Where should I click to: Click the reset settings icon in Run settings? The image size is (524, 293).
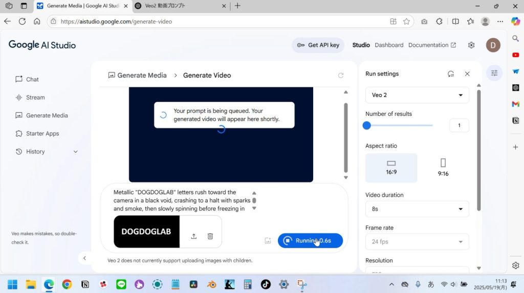[x=451, y=74]
